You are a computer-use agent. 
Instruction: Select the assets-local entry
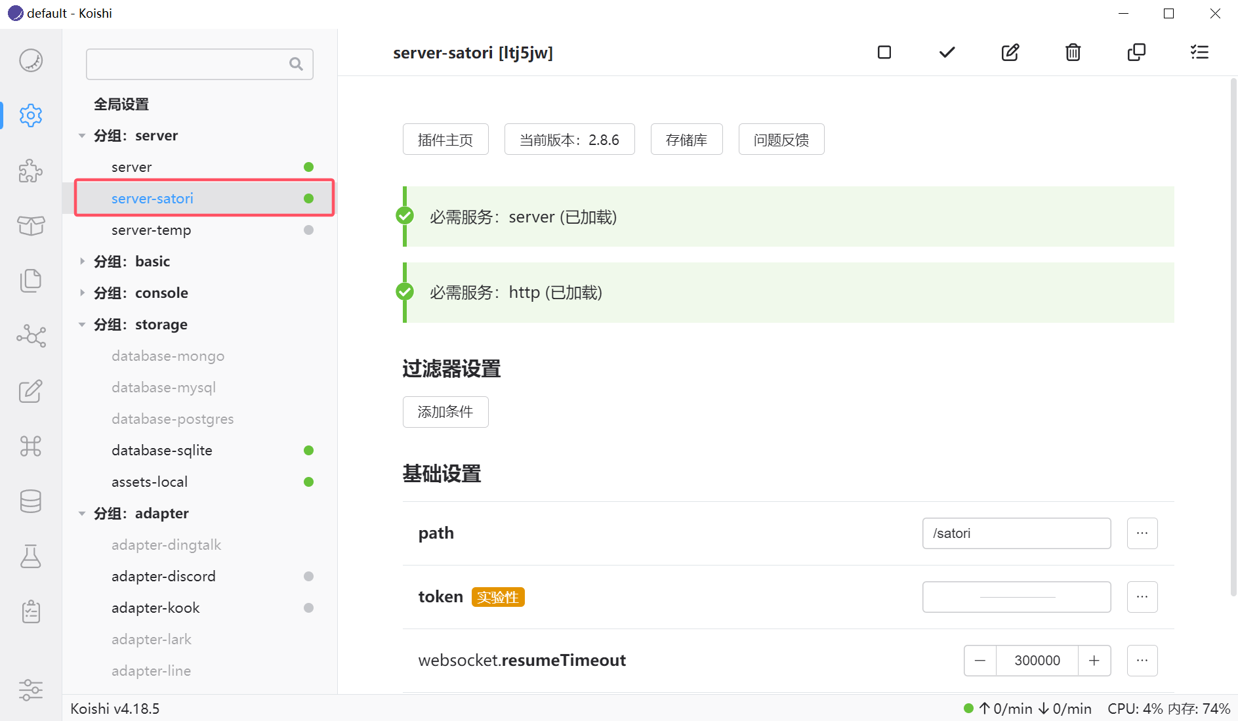click(x=199, y=482)
